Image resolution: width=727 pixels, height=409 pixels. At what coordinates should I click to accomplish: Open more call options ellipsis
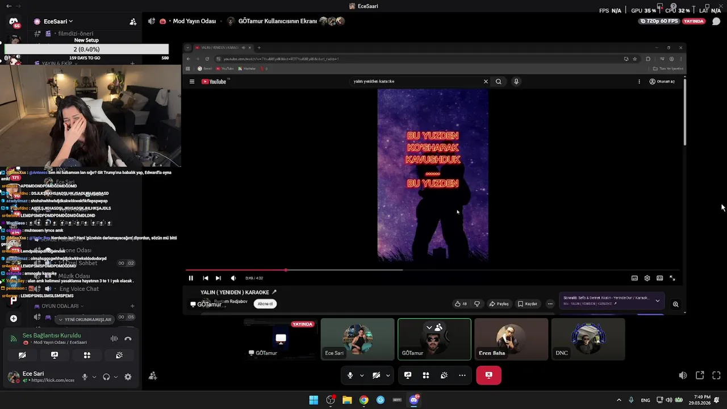462,375
